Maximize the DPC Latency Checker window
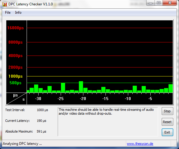This screenshot has height=149, width=179. 159,3
